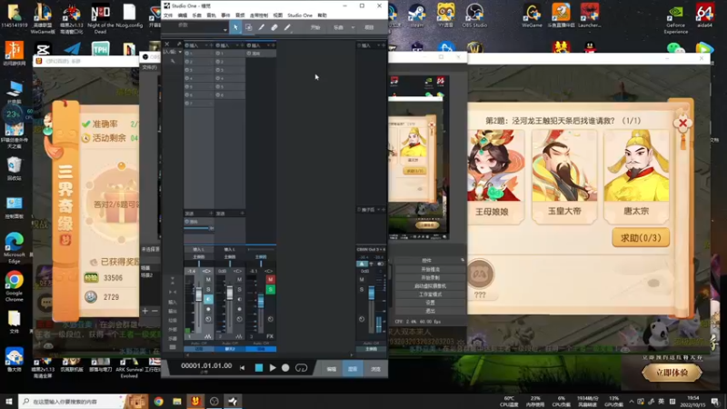Click 开始 button in Studio One toolbar
This screenshot has height=409, width=727.
coord(315,27)
